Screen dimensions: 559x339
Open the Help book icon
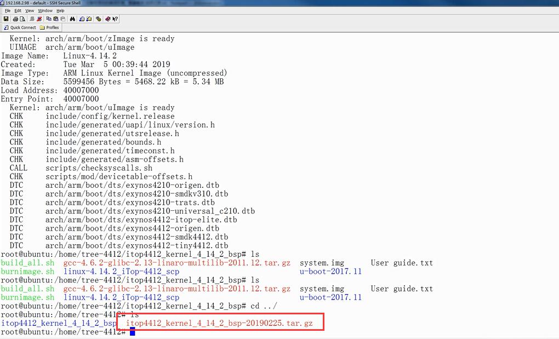click(x=107, y=19)
